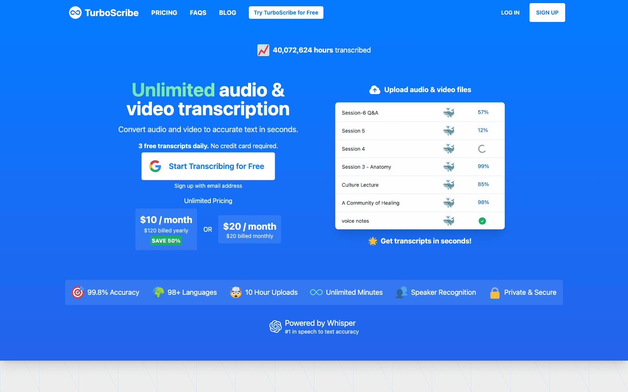Open the Culture Lecture row

point(420,185)
